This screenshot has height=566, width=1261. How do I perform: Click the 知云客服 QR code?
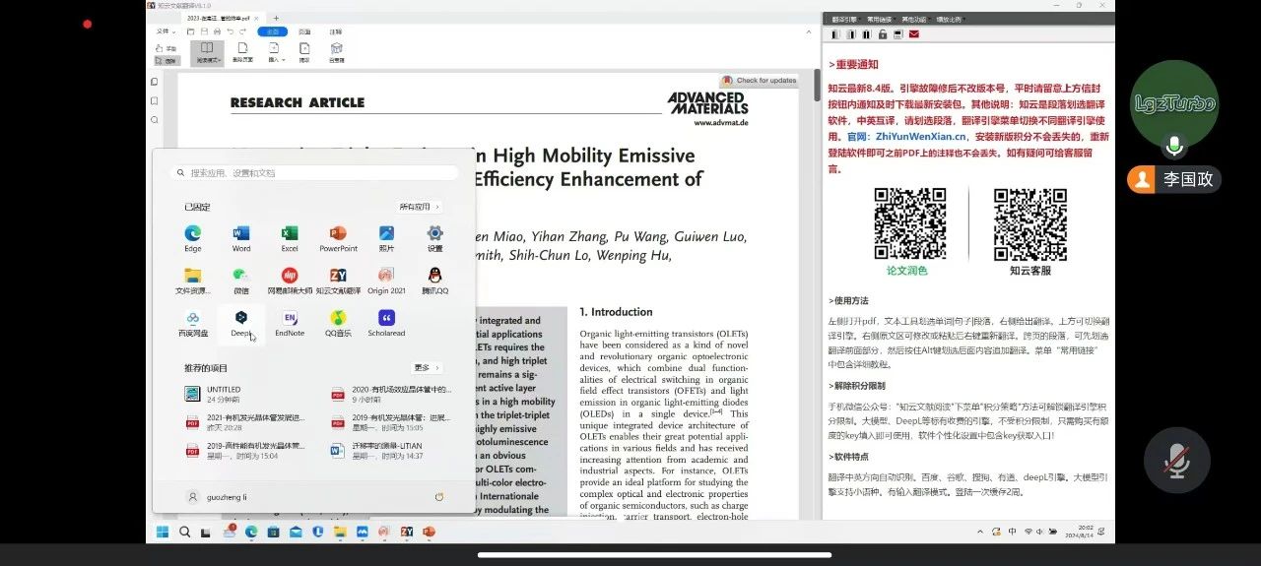pyautogui.click(x=1029, y=224)
